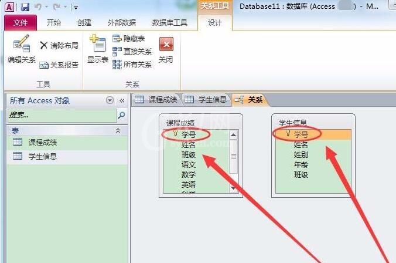This screenshot has height=263, width=396.
Task: Click the 隐藏表 icon
Action: pyautogui.click(x=117, y=39)
